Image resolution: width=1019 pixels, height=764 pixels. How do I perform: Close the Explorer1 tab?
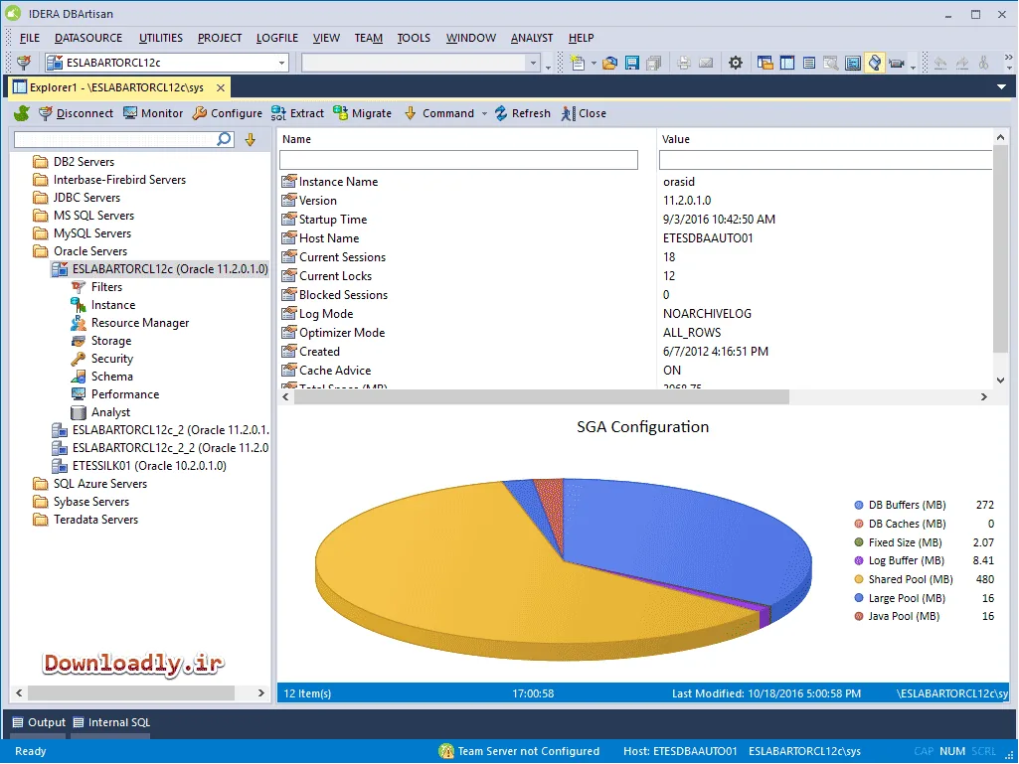221,87
